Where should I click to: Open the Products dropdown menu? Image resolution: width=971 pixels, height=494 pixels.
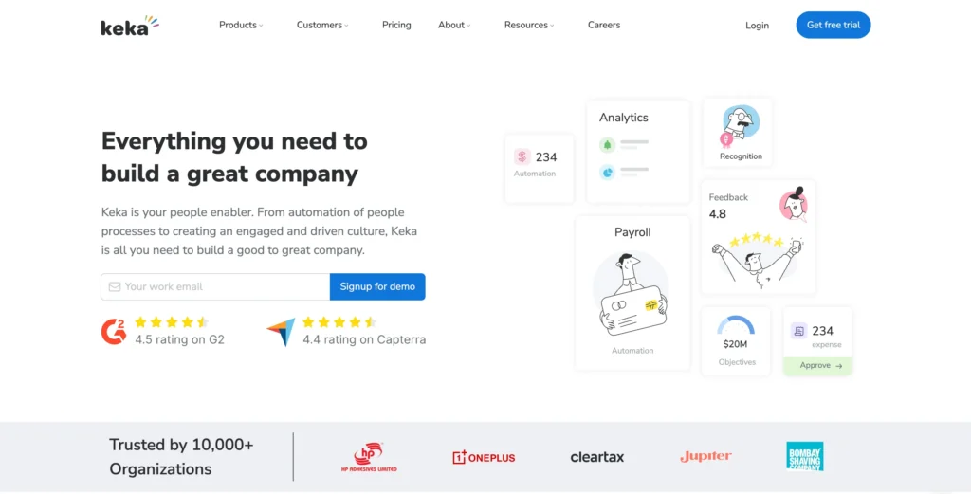pos(241,25)
